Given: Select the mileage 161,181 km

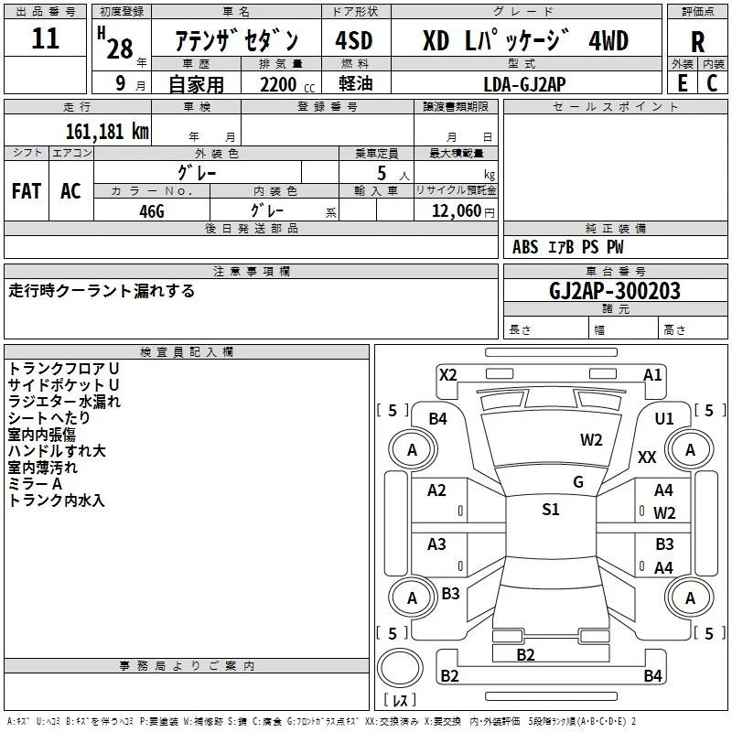Looking at the screenshot, I should 107,131.
